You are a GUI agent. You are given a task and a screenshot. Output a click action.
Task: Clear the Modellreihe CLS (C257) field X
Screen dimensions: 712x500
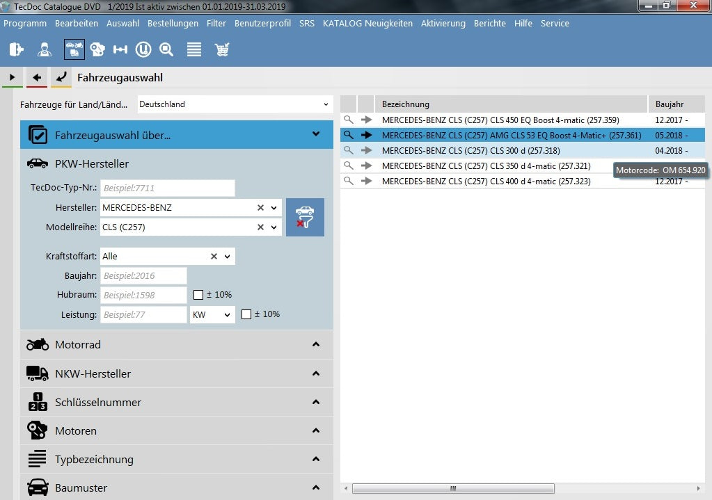click(260, 227)
